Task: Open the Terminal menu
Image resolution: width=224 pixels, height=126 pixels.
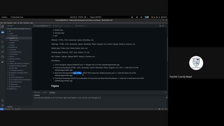Action: [x=26, y=23]
